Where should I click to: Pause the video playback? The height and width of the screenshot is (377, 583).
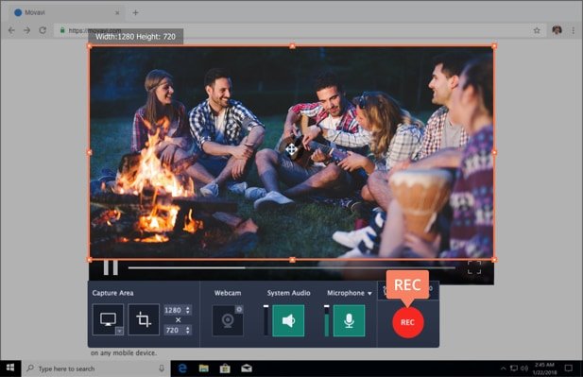(x=111, y=267)
